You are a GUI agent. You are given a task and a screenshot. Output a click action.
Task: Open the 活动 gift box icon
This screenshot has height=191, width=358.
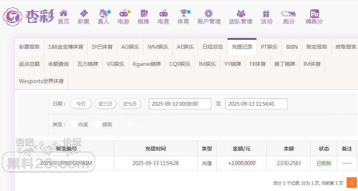pyautogui.click(x=266, y=14)
